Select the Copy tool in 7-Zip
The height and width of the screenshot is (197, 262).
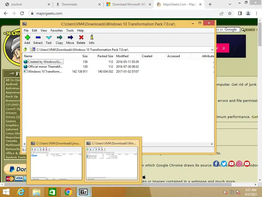pyautogui.click(x=59, y=40)
